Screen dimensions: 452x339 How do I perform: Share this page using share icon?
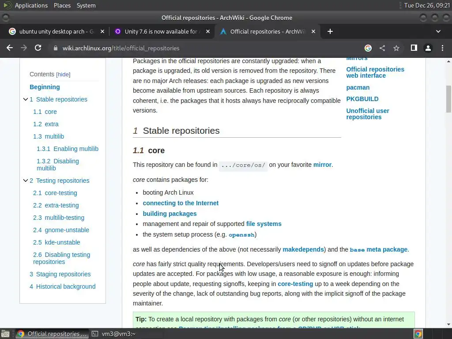382,48
